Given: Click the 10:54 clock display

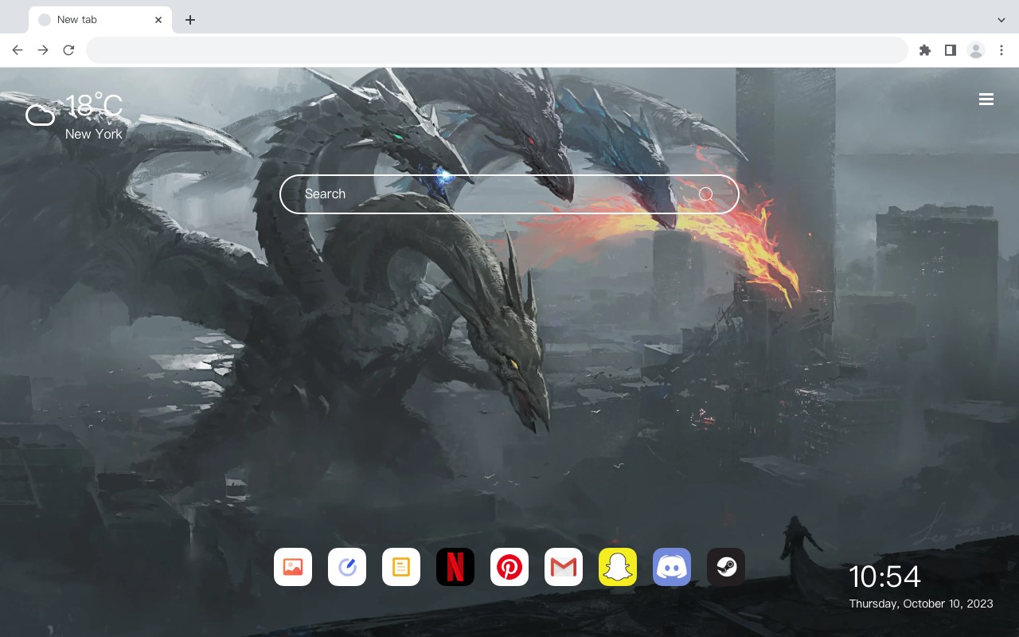Looking at the screenshot, I should coord(884,576).
